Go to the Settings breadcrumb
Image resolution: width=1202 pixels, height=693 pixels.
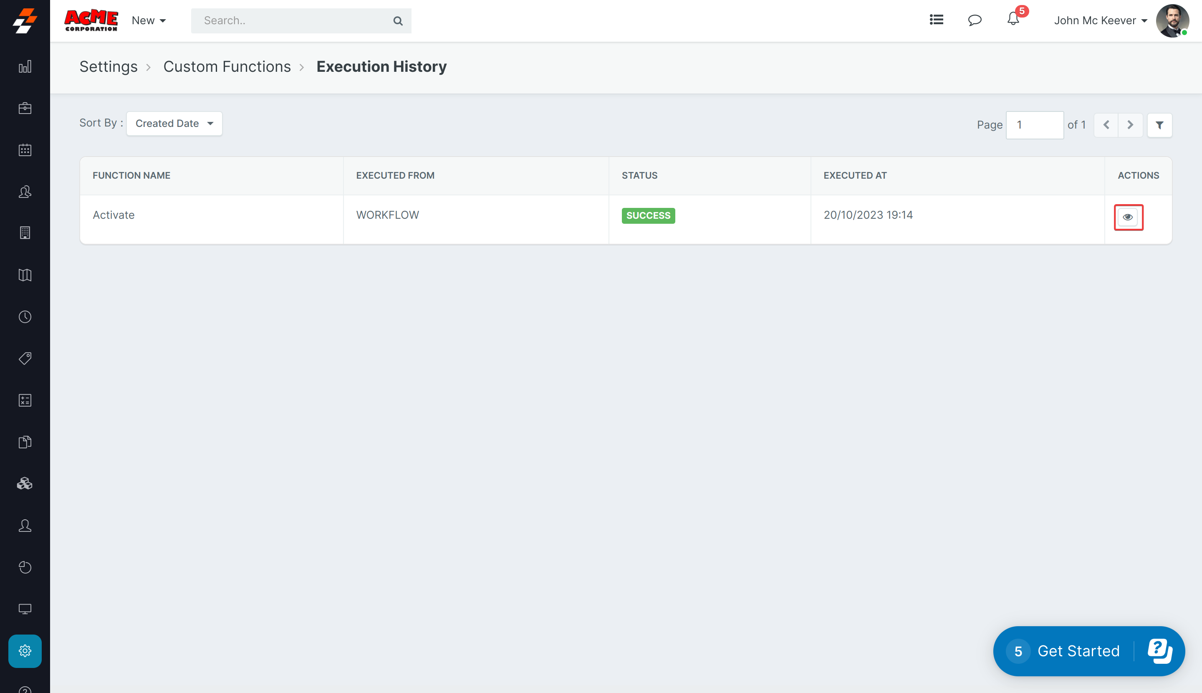click(x=109, y=67)
